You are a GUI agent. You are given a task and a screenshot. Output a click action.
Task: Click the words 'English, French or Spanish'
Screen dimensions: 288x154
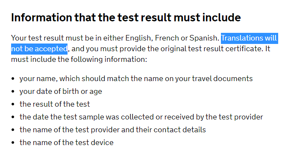(x=171, y=38)
